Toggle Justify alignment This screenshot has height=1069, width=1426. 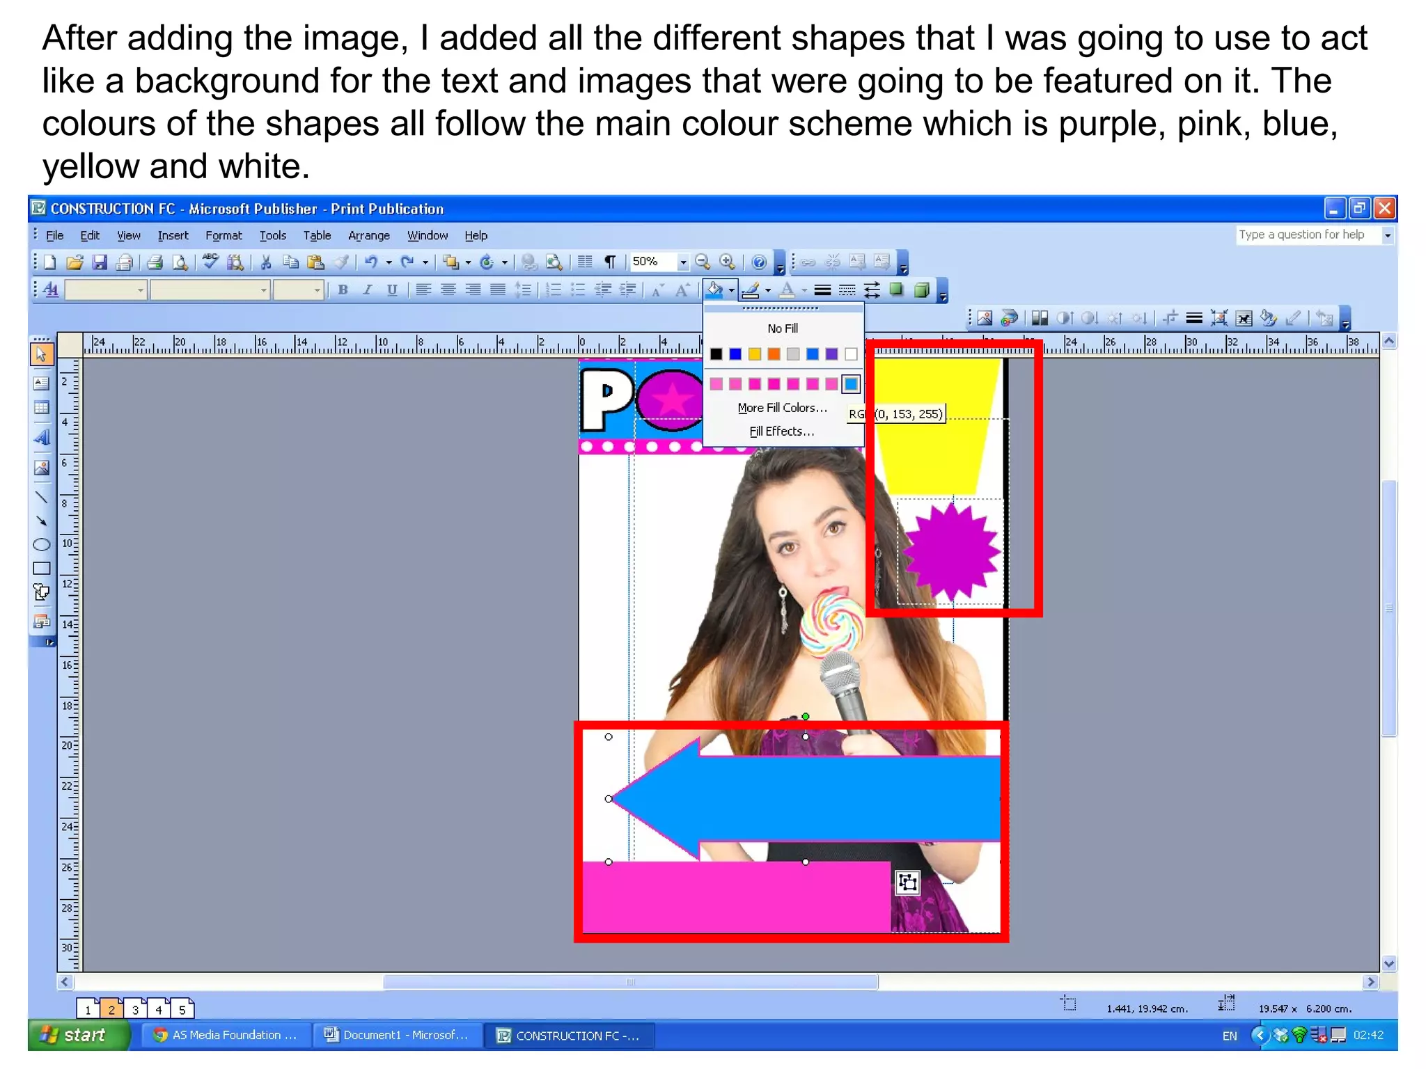(498, 290)
